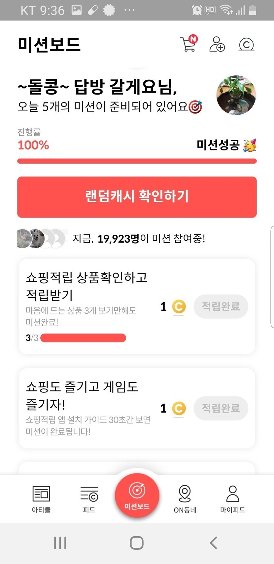Tap the coin icon on first mission
This screenshot has height=564, width=274.
[179, 307]
